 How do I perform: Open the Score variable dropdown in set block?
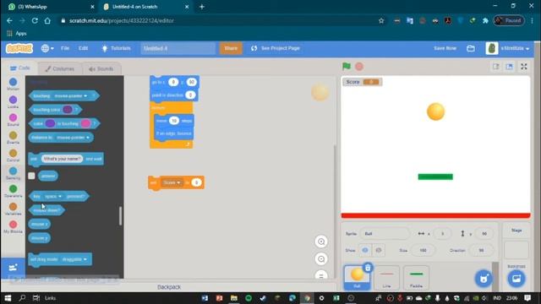point(172,182)
